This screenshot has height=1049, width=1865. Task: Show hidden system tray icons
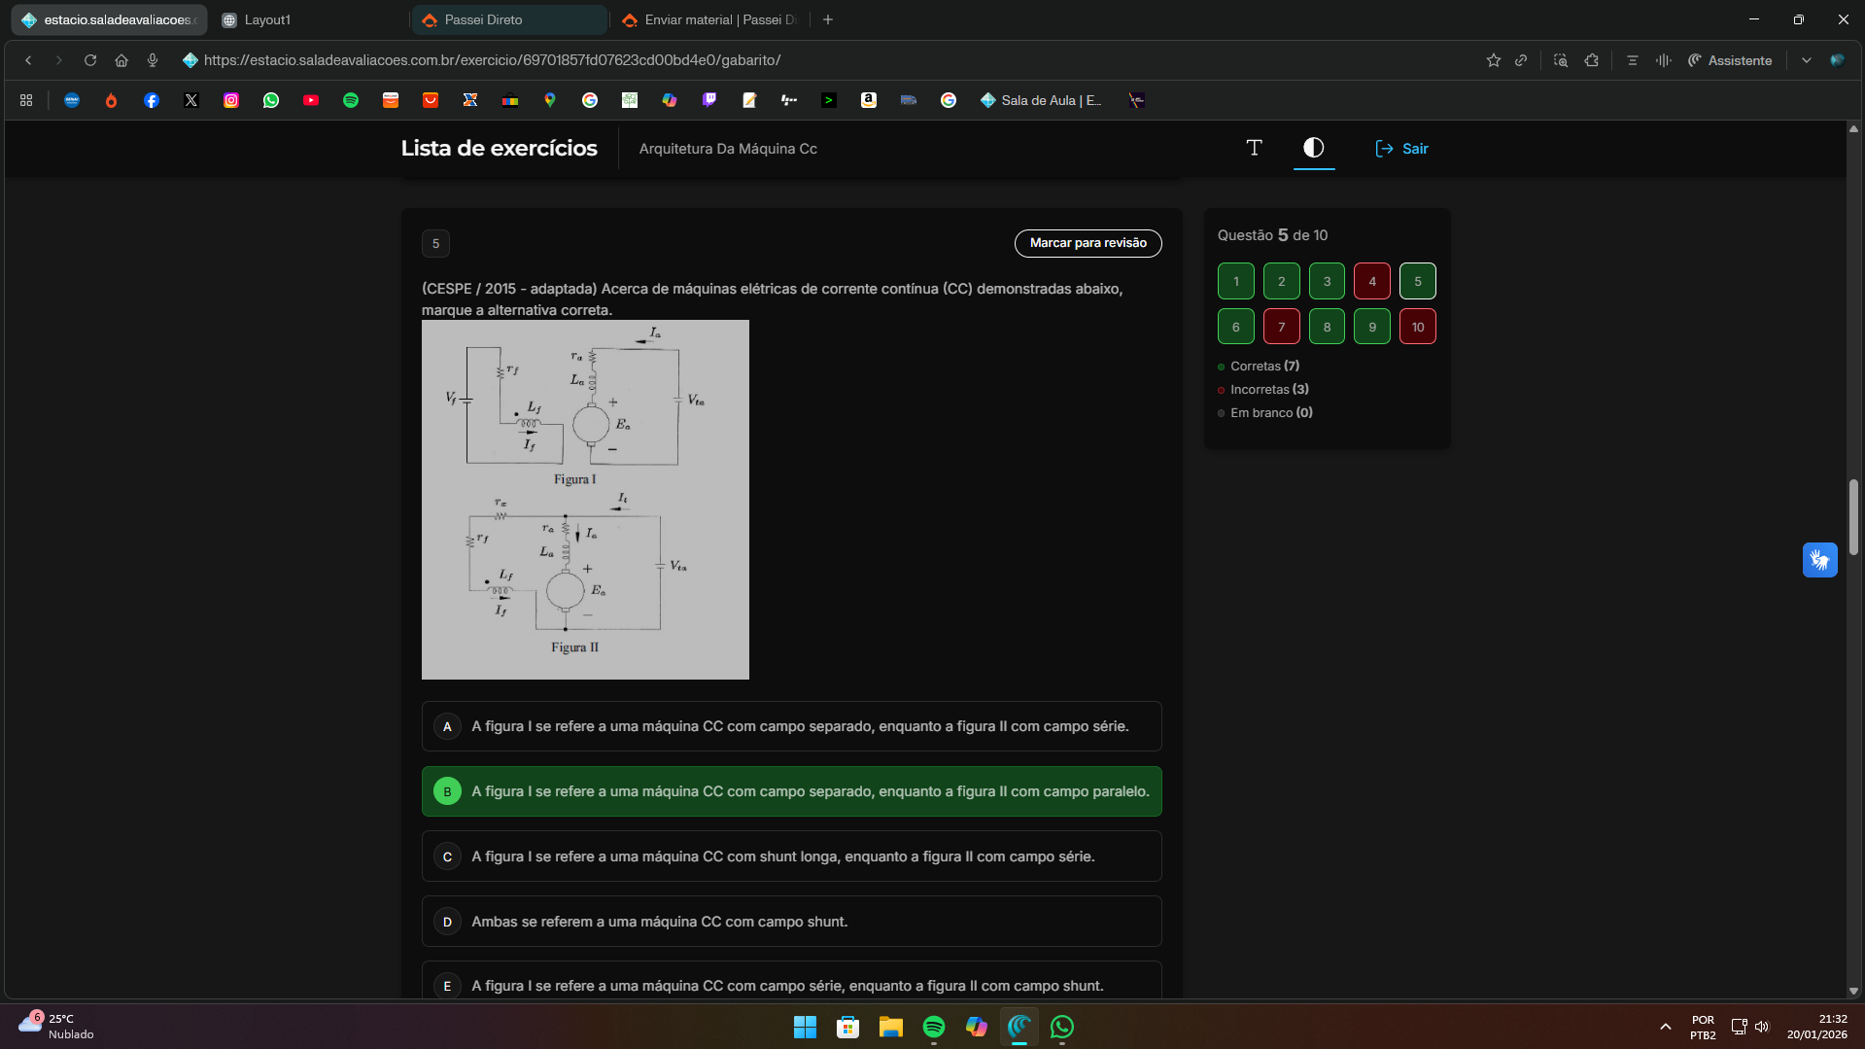[1665, 1027]
